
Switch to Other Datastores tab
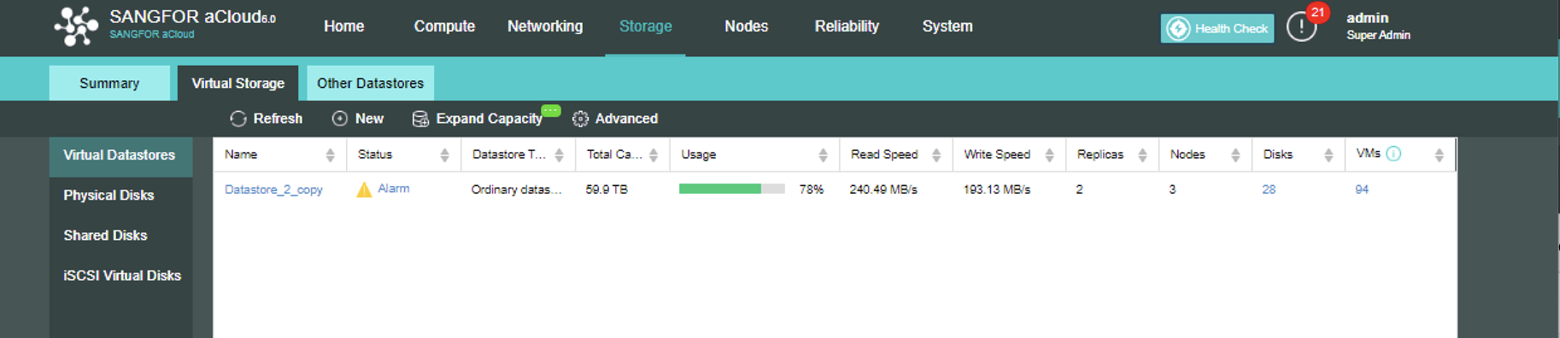click(x=370, y=83)
